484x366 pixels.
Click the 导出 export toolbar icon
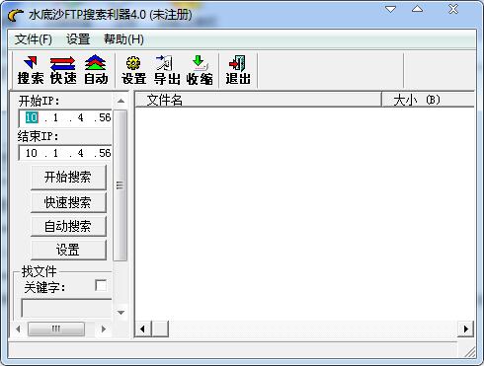[x=167, y=70]
